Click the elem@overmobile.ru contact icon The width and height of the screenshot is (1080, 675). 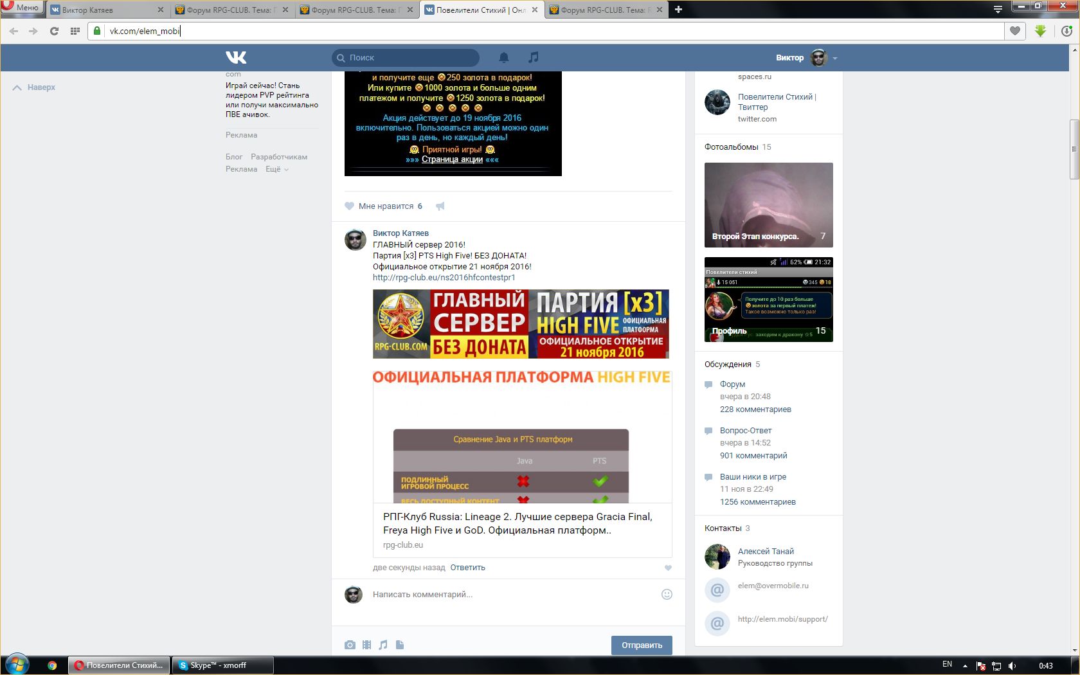pyautogui.click(x=717, y=589)
